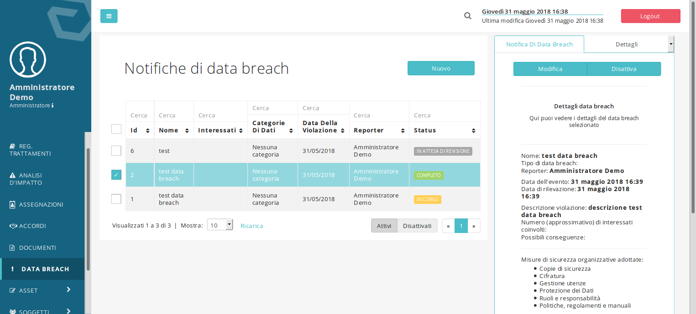Click the Disattiva button

click(624, 69)
